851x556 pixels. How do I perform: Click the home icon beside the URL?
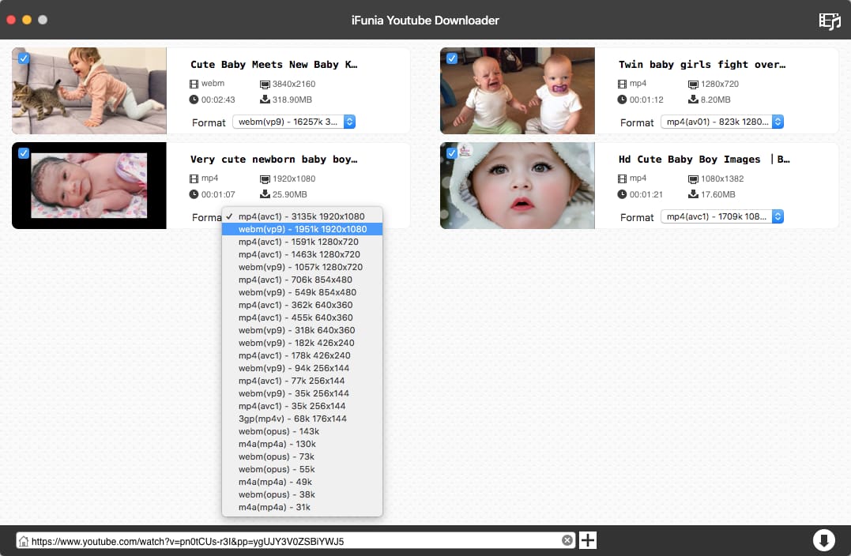[x=24, y=541]
